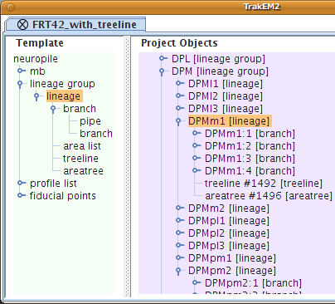Collapse the DPMm1 lineage node
The width and height of the screenshot is (335, 304).
point(178,121)
